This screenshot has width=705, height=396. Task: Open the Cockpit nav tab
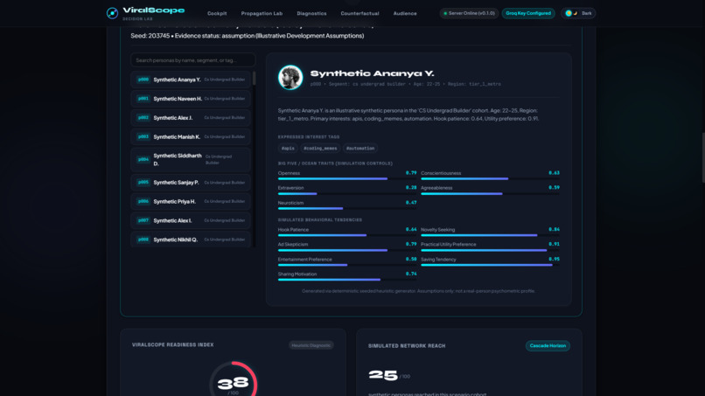217,13
